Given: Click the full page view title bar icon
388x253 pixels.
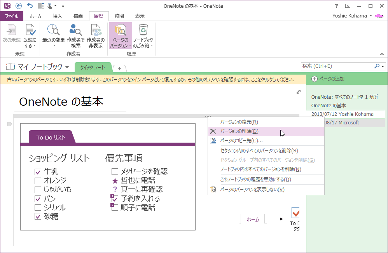Looking at the screenshot, I should click(348, 6).
